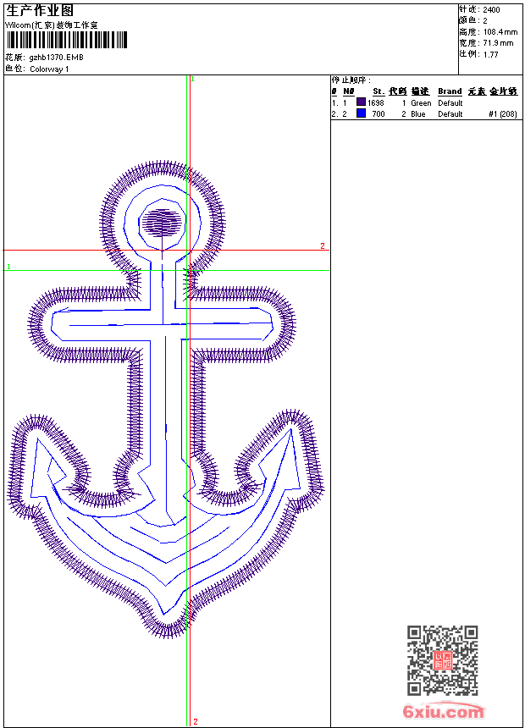
Task: Click the anchor ring's filled center oval
Action: click(161, 223)
